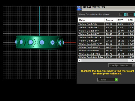Select the Yellow Gold:14KY row
Viewport: 135px width, 101px height.
(106, 31)
